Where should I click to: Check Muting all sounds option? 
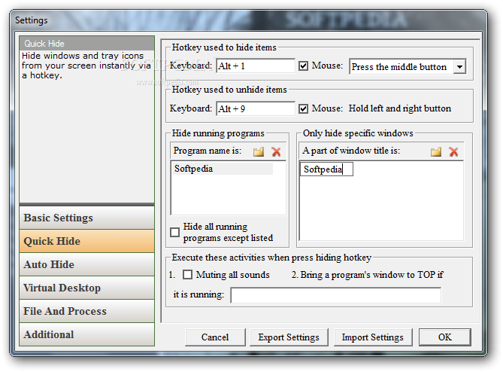point(187,275)
